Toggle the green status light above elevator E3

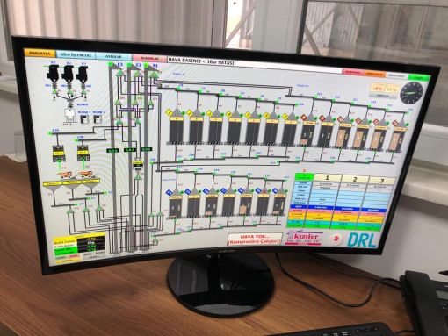click(111, 64)
